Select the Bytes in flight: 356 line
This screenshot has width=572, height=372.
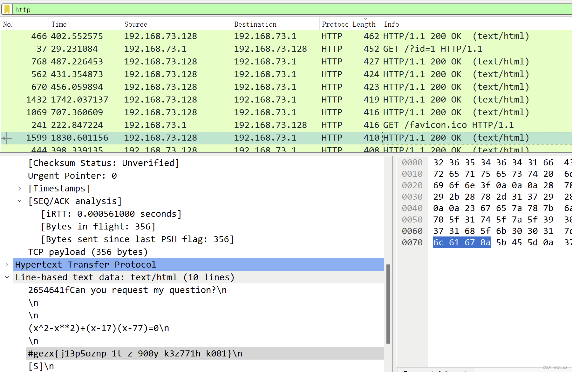pyautogui.click(x=98, y=227)
